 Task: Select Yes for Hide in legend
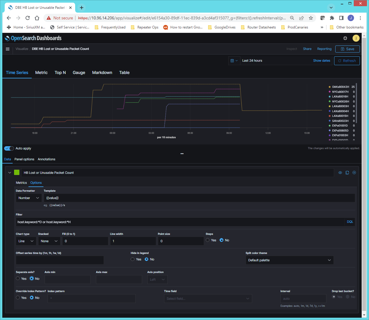click(x=133, y=259)
